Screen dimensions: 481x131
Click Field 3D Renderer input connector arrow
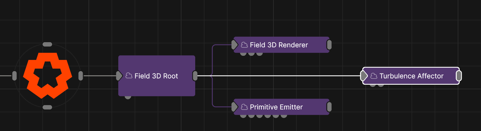(234, 45)
